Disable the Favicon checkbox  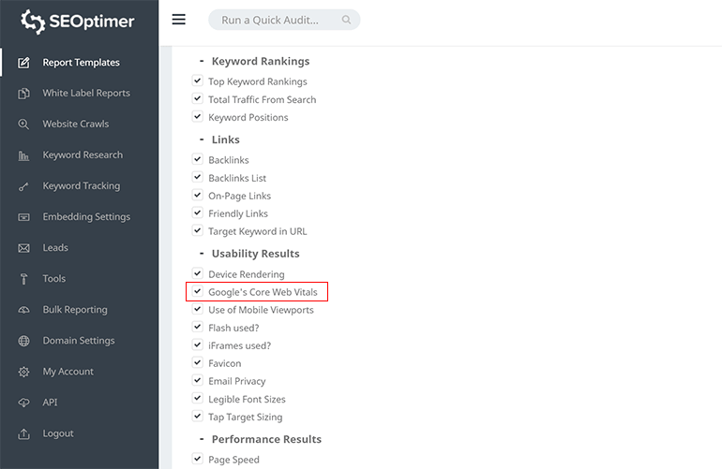click(x=198, y=363)
